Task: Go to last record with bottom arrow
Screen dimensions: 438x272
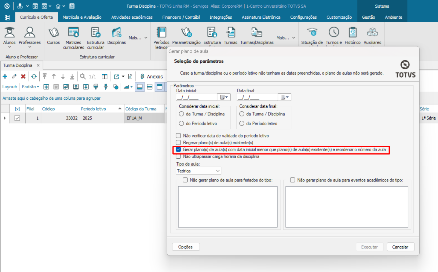Action: (72, 76)
